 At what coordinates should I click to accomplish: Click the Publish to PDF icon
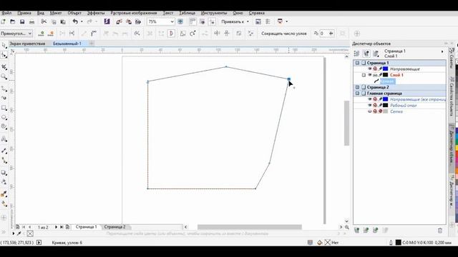[138, 21]
